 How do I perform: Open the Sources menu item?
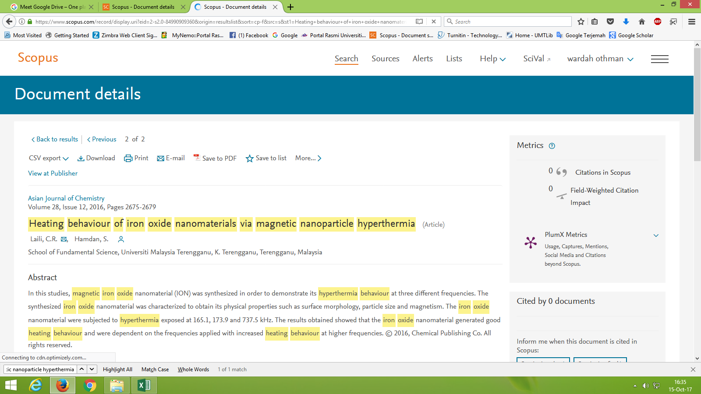coord(385,59)
